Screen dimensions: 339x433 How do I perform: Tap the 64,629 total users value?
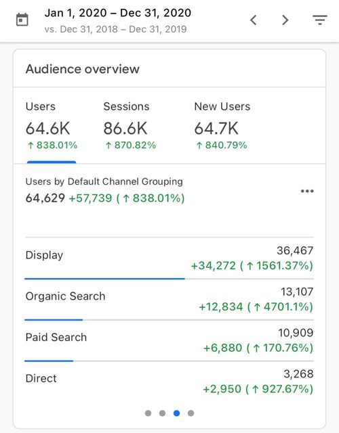(45, 198)
